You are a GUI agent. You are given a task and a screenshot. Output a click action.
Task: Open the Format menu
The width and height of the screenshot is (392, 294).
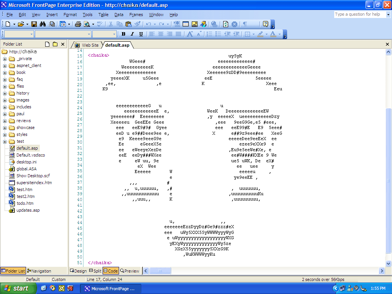pos(70,15)
